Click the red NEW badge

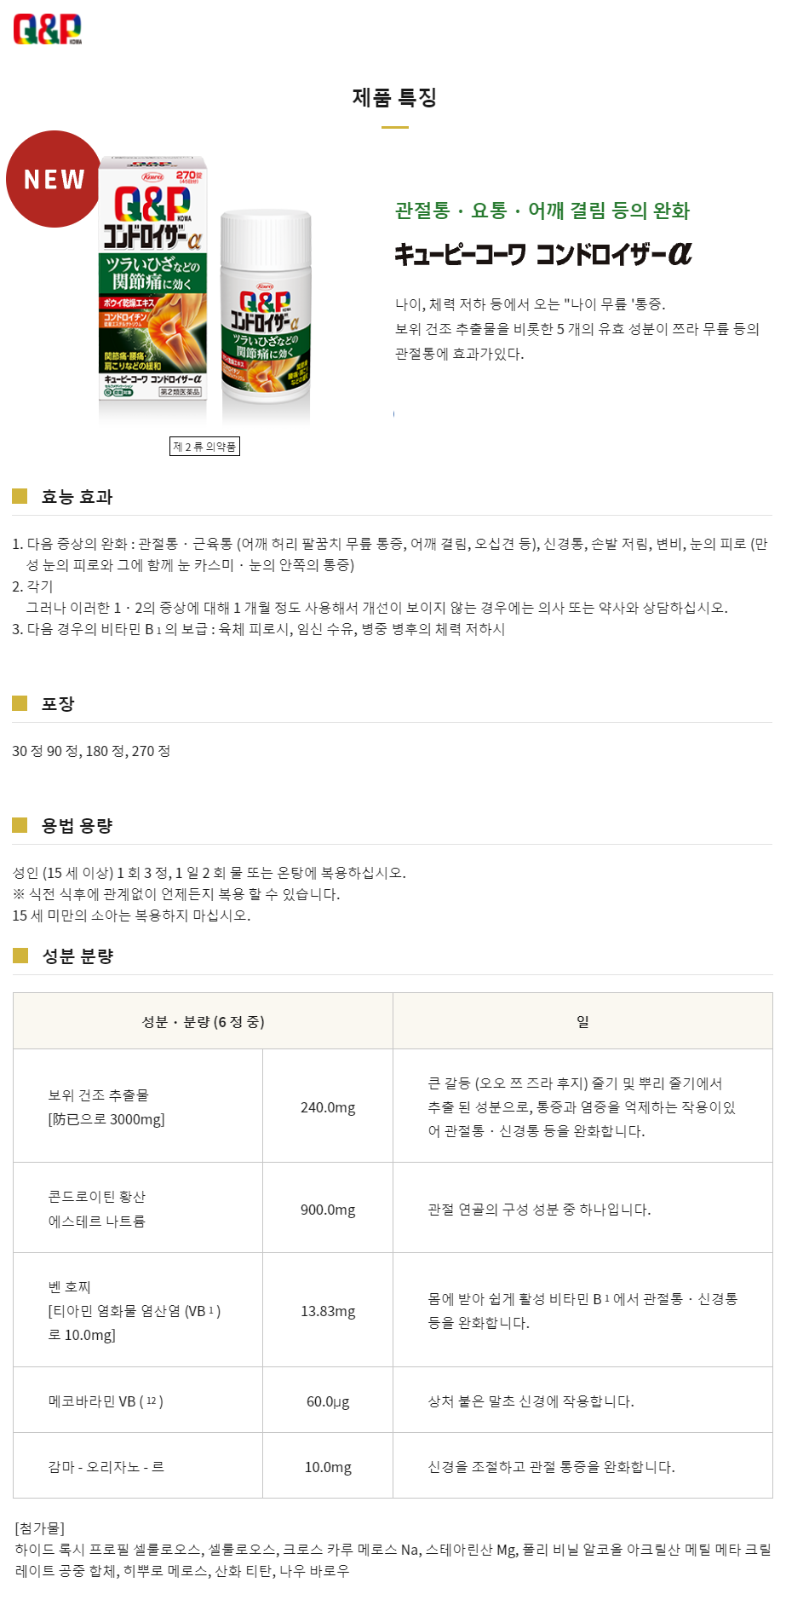pyautogui.click(x=54, y=179)
